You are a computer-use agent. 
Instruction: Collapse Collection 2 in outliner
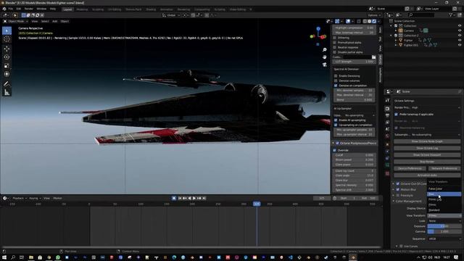[391, 36]
